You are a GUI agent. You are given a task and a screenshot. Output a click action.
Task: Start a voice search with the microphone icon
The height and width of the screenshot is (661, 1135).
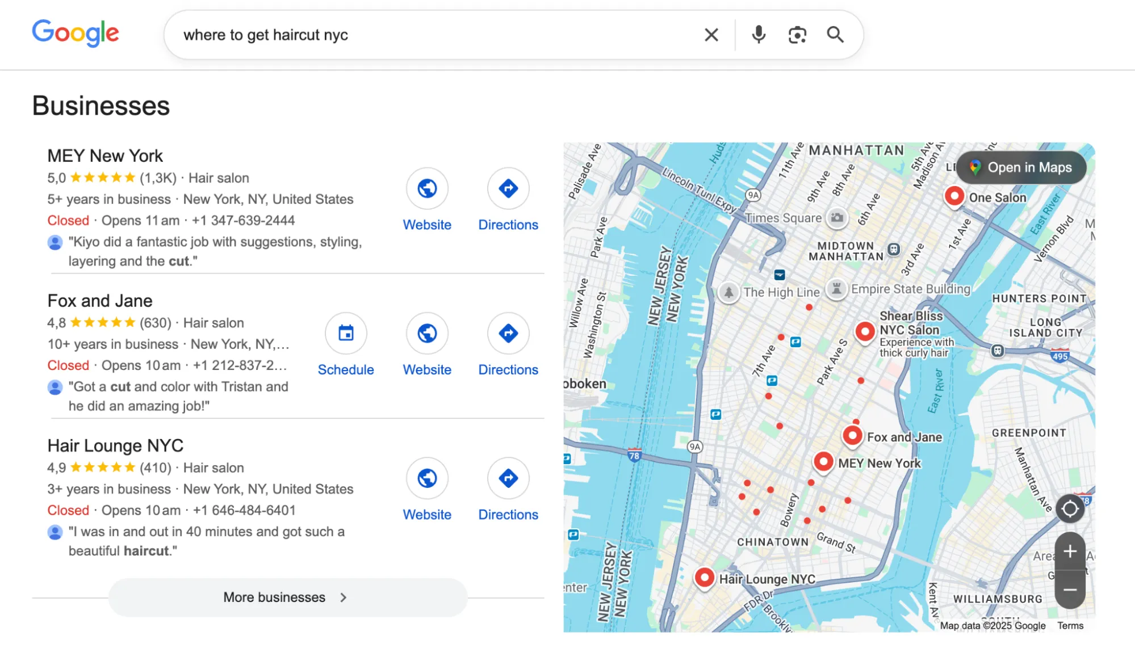tap(758, 35)
